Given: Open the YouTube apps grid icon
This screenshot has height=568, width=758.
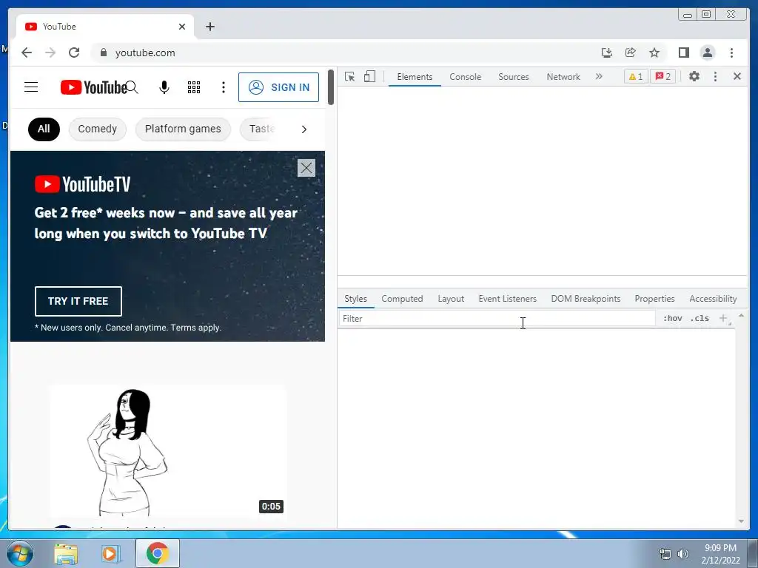Looking at the screenshot, I should [x=194, y=87].
